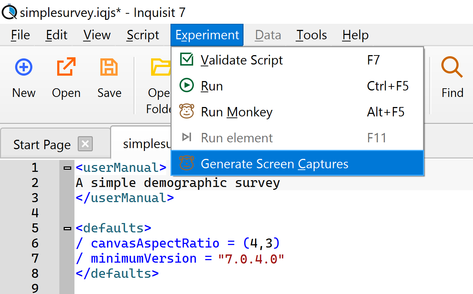
Task: Open the Tools menu
Action: pos(311,35)
